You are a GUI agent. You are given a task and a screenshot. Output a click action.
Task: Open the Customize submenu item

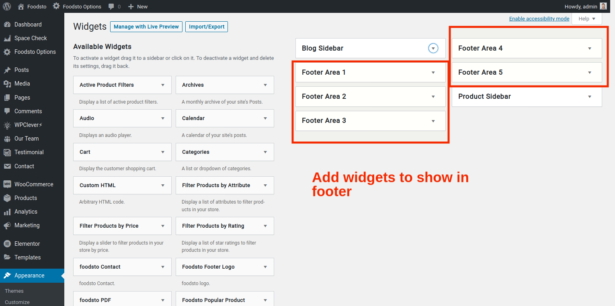point(17,302)
